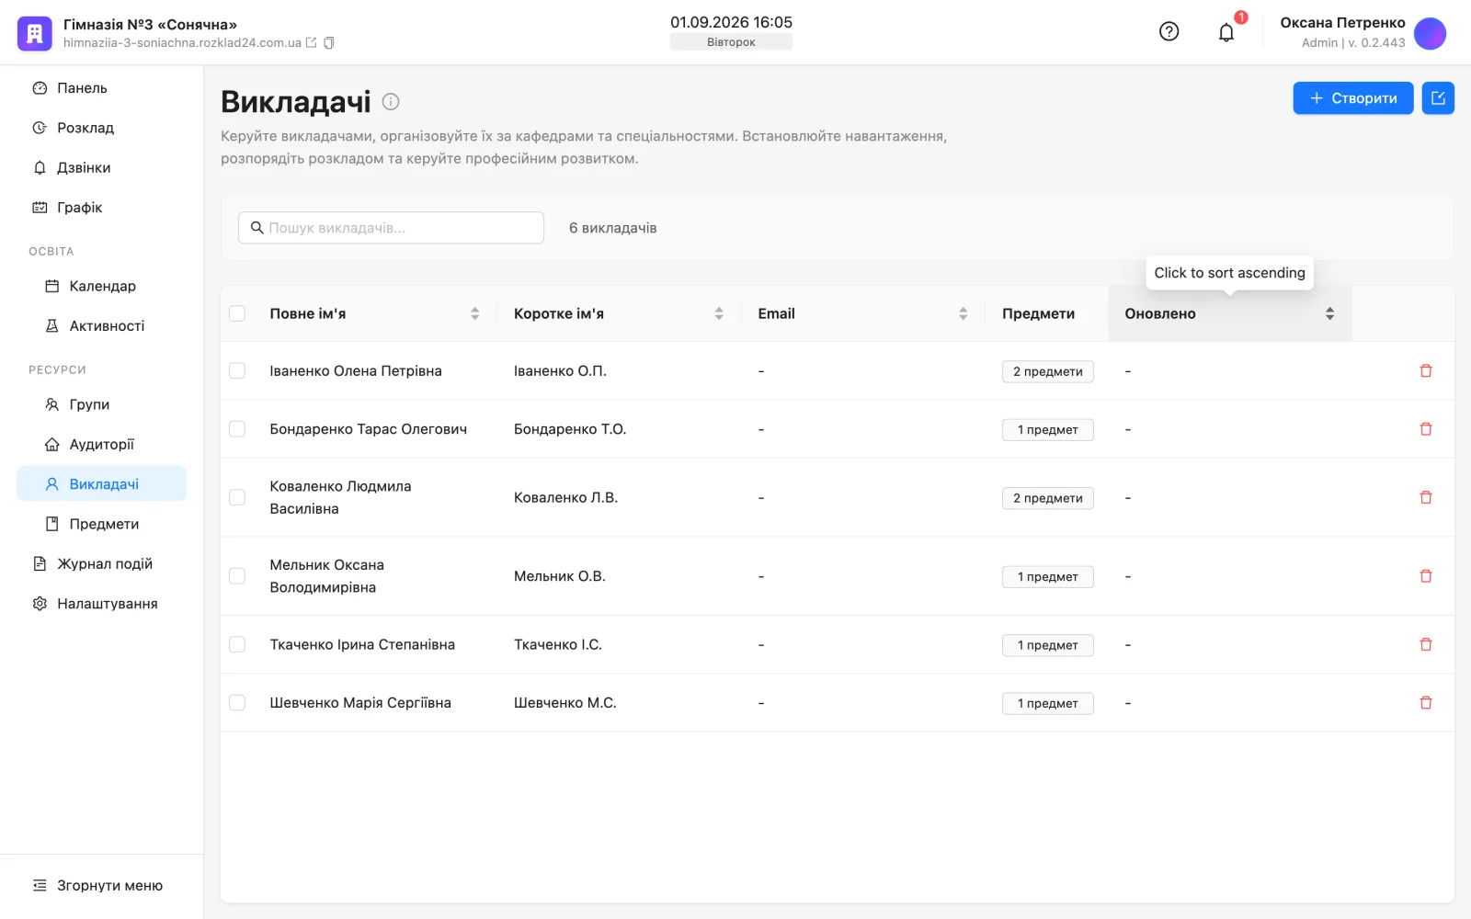Tick the checkbox for Шевченко Марія Сергіївна
The width and height of the screenshot is (1471, 919).
[x=237, y=703]
